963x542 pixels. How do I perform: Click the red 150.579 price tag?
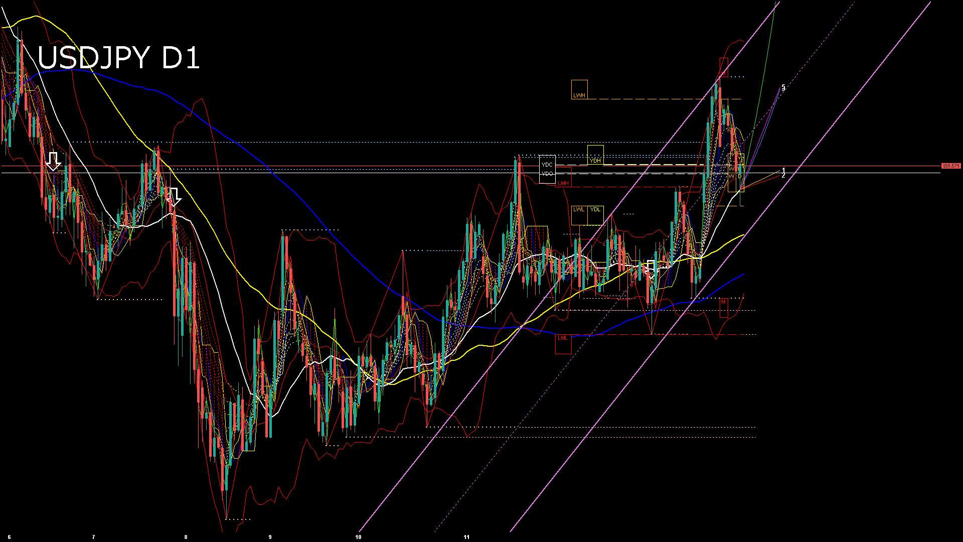951,166
